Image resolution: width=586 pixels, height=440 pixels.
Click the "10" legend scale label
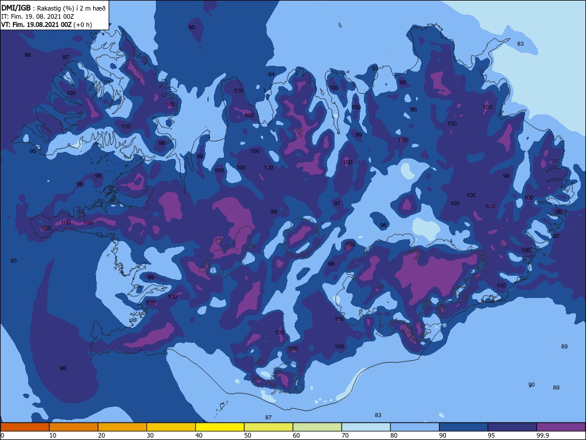pyautogui.click(x=53, y=435)
